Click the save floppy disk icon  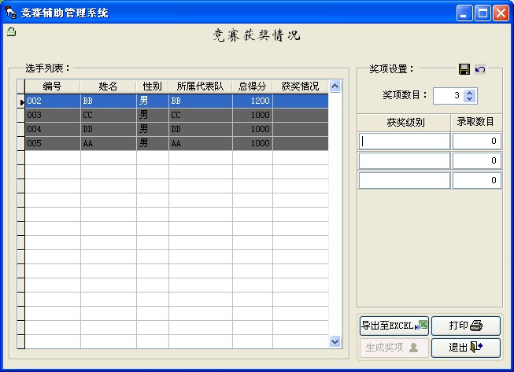[464, 69]
